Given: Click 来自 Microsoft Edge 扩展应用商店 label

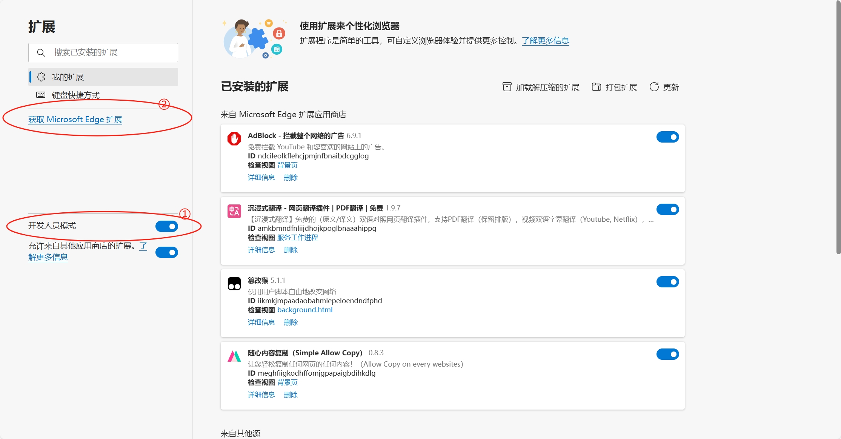Looking at the screenshot, I should (283, 115).
